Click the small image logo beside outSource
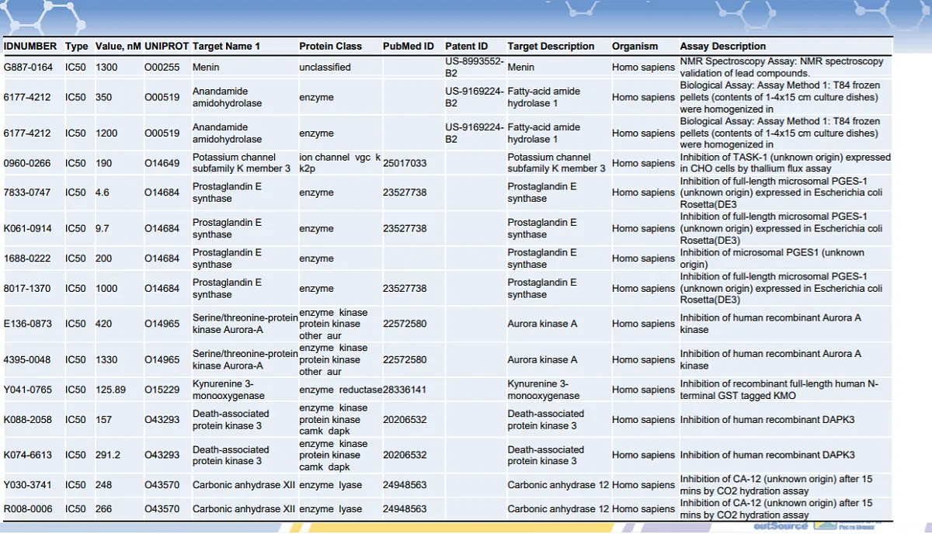This screenshot has width=932, height=534. click(x=823, y=526)
